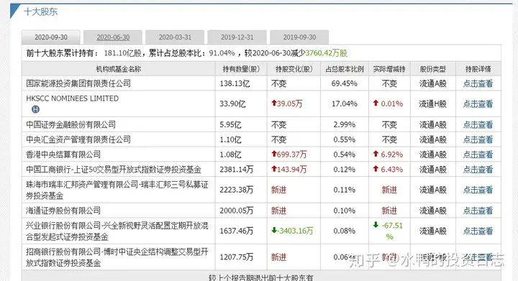The image size is (518, 281).
Task: Click the 1207.75万 holding value
Action: coord(237,257)
